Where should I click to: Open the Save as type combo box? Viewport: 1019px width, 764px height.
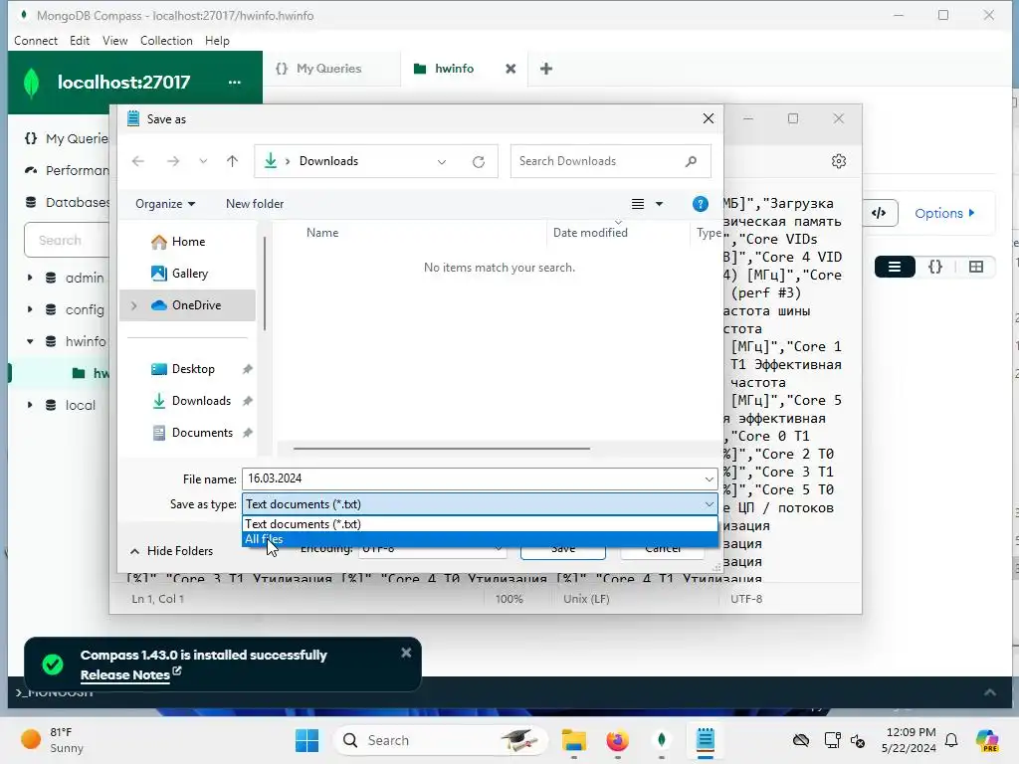click(x=480, y=504)
